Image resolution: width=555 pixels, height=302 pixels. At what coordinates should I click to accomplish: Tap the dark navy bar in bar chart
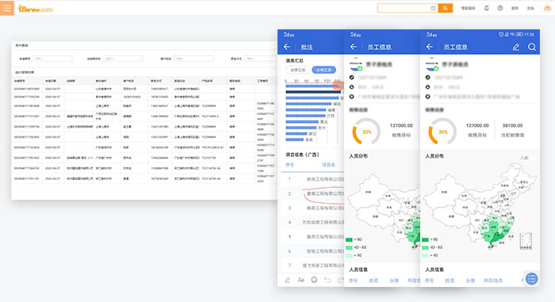click(x=313, y=92)
